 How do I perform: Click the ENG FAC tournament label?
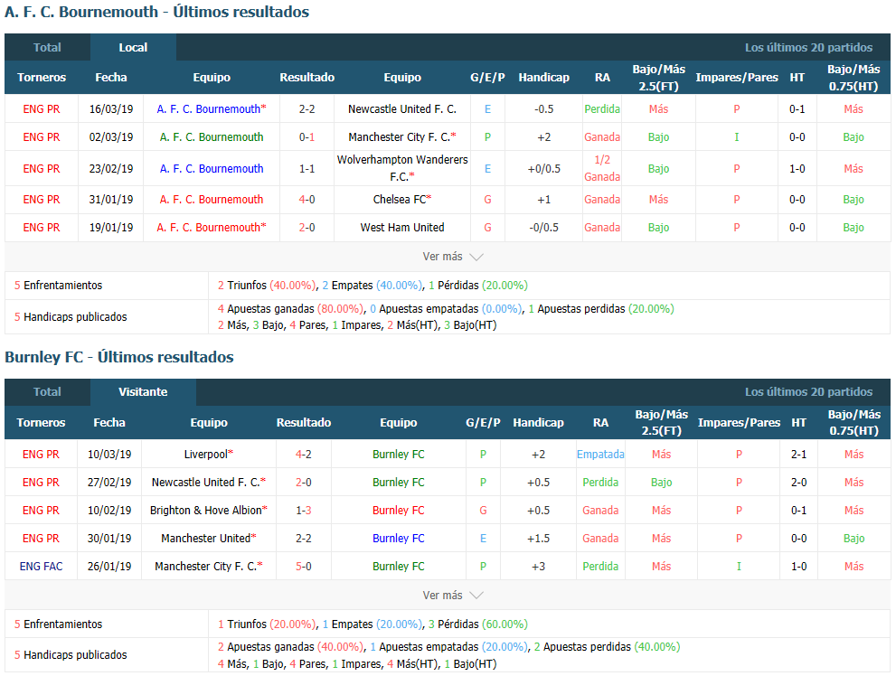pyautogui.click(x=42, y=566)
